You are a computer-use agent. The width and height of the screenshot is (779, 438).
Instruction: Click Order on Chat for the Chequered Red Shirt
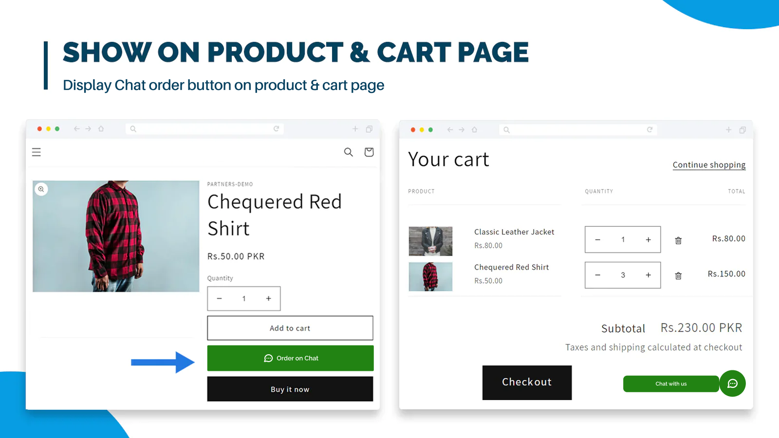pos(290,358)
